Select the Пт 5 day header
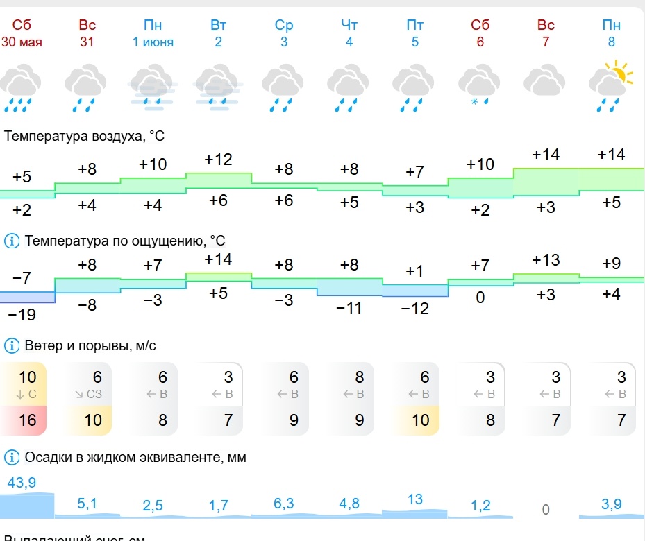645x541 pixels. coord(414,33)
